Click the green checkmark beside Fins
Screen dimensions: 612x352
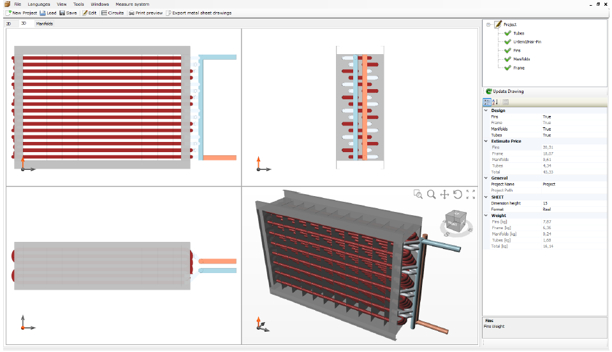pyautogui.click(x=507, y=50)
